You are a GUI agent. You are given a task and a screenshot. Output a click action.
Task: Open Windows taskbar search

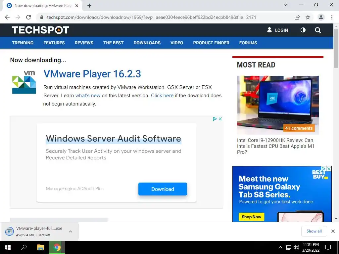(24, 247)
